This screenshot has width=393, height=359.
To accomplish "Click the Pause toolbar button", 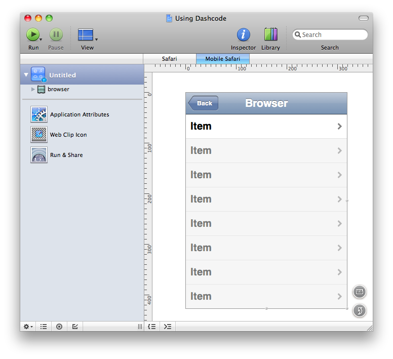I will point(56,34).
